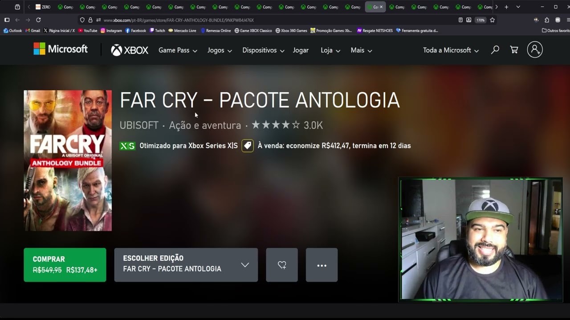
Task: Click the round "m" toolbar extension icon
Action: click(x=558, y=20)
